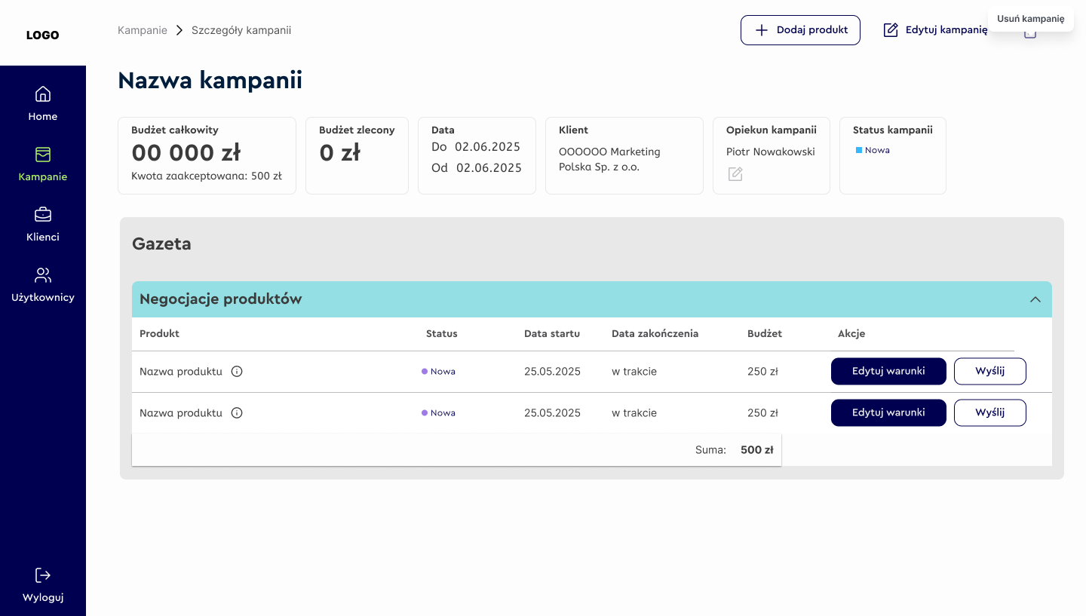
Task: Click the Usuń kampanię tooltip item
Action: (x=1030, y=19)
